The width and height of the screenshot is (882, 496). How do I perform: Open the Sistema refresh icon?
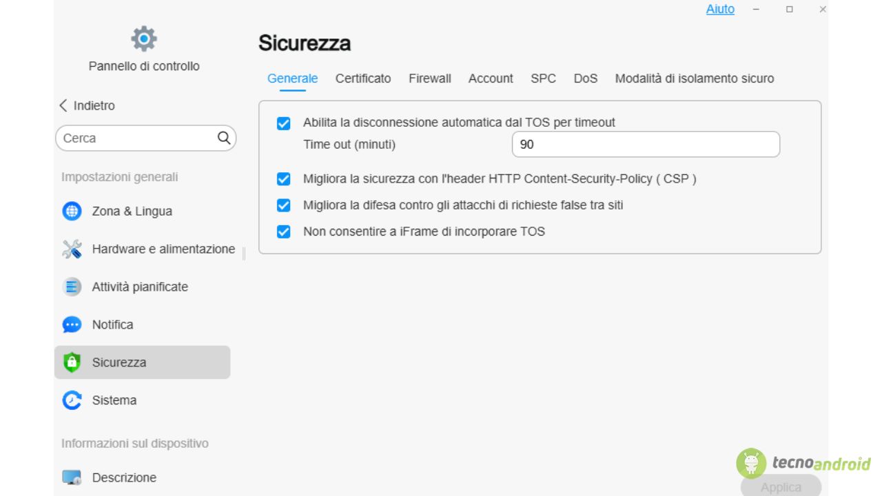tap(72, 400)
